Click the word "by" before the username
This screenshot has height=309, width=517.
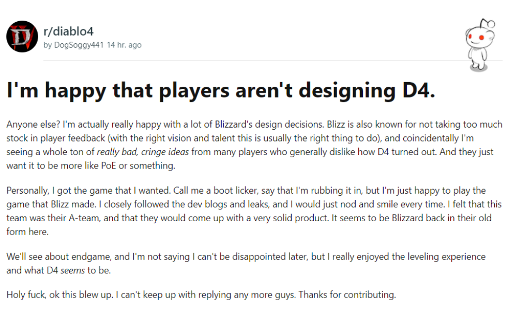48,45
